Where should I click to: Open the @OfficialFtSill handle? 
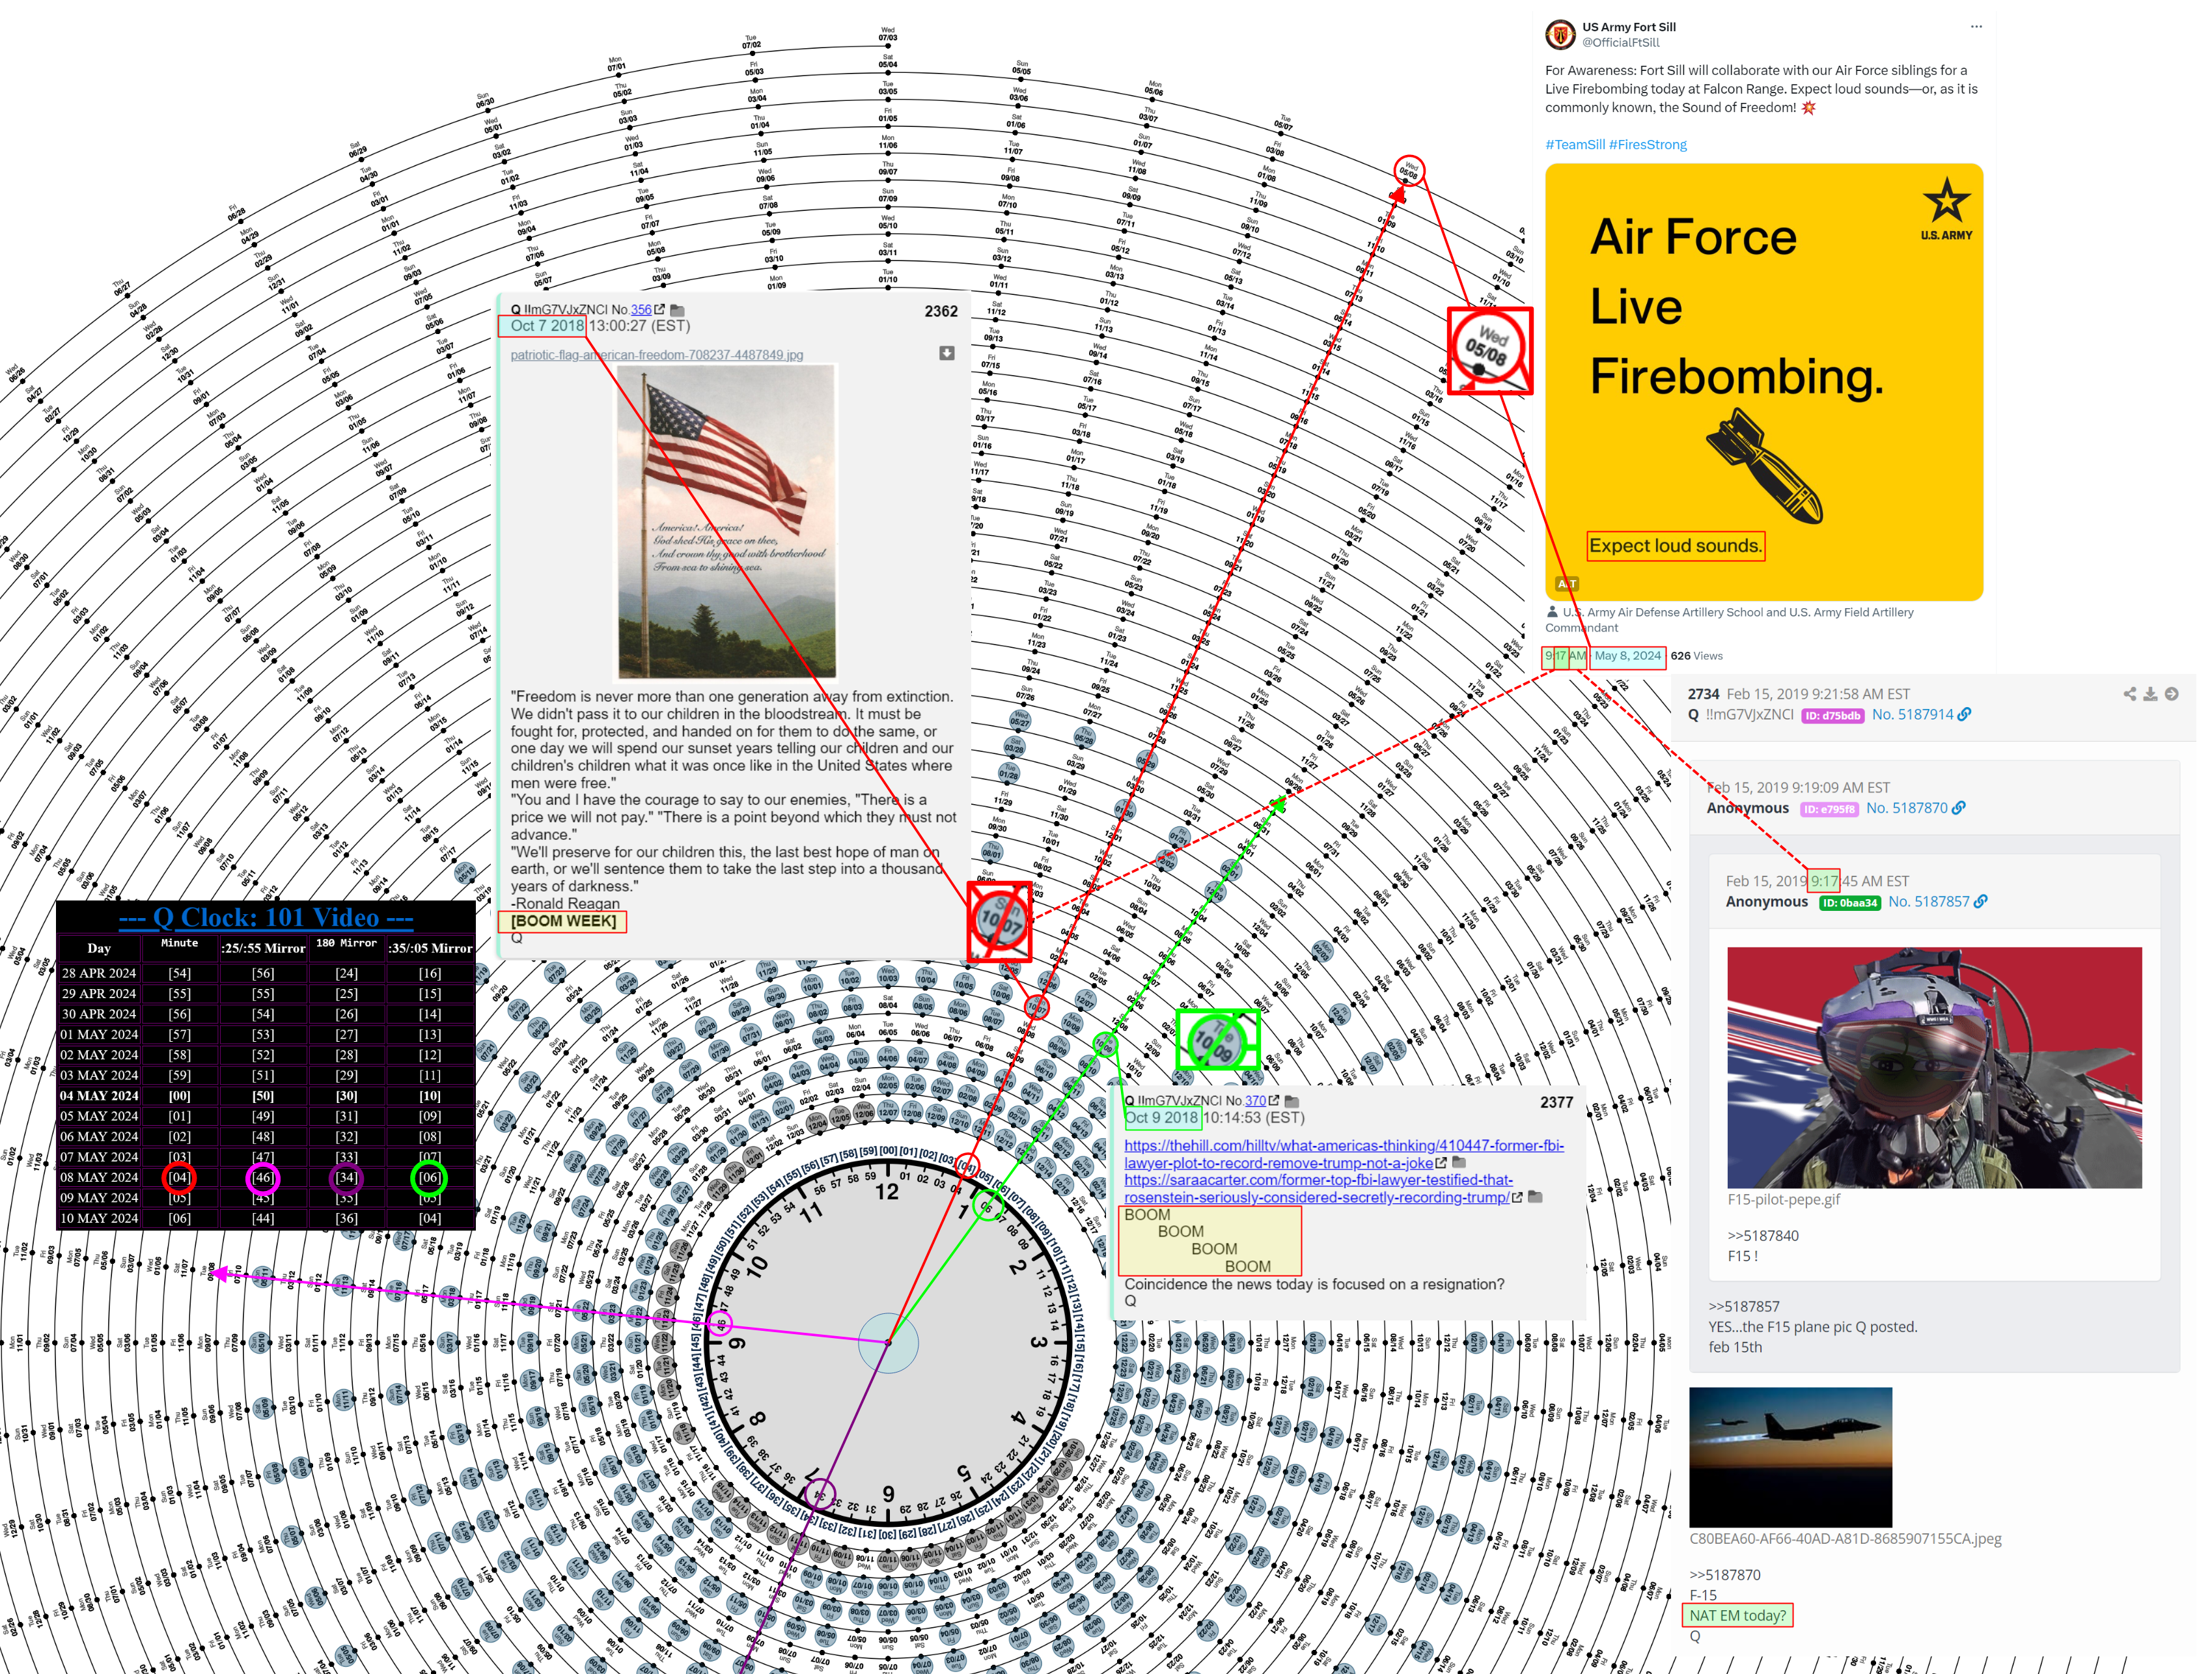tap(1620, 43)
